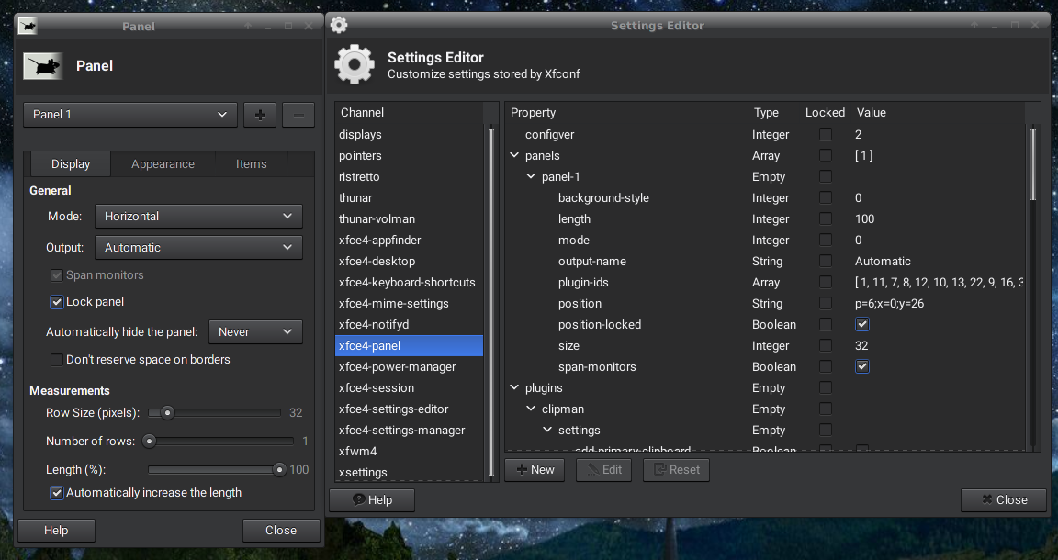Select the xfwm4 channel in list
Viewport: 1058px width, 560px height.
tap(358, 452)
